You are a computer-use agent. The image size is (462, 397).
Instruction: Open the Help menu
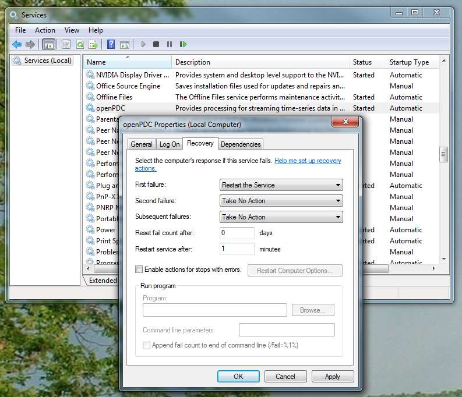96,30
